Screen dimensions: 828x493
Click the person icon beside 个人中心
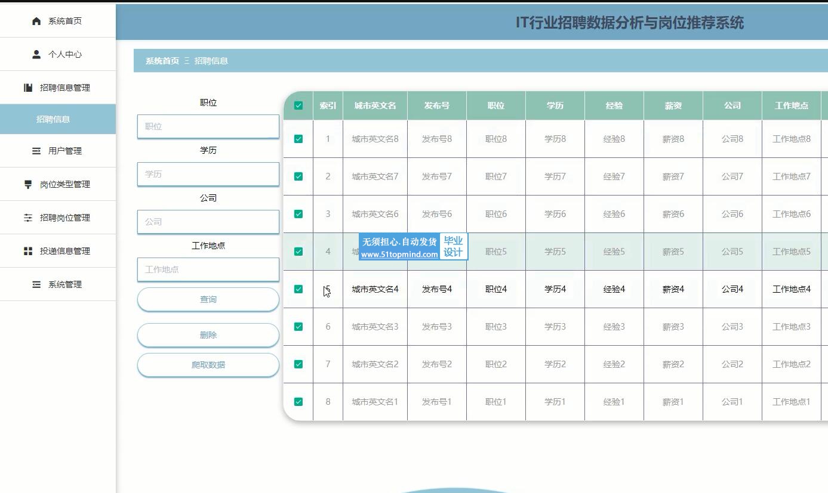tap(36, 54)
